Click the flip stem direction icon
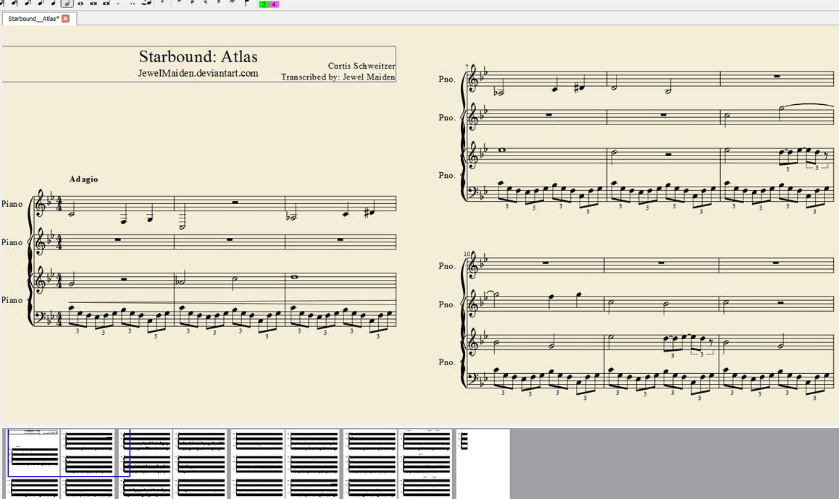 pyautogui.click(x=246, y=3)
